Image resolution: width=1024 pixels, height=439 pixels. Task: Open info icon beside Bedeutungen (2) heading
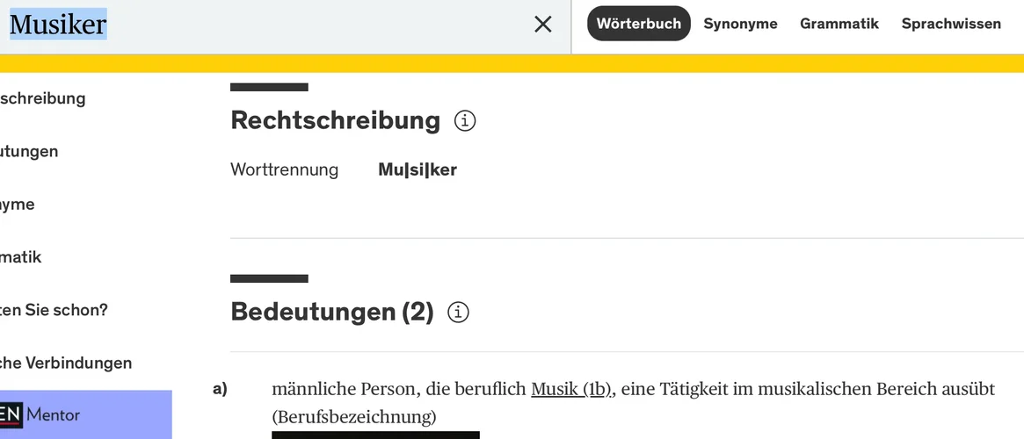coord(458,312)
